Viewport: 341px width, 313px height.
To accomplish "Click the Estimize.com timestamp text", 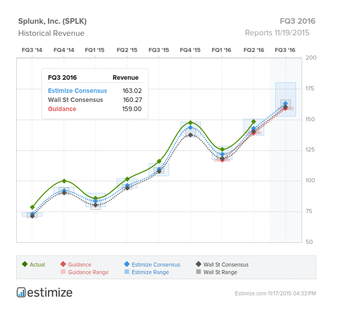I will point(275,293).
